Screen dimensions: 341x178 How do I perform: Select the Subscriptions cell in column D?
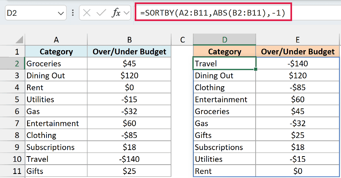225,147
